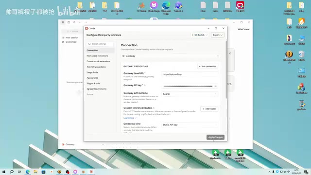Screen dimensions: 311x175
Task: Click the Test connection button
Action: point(207,67)
